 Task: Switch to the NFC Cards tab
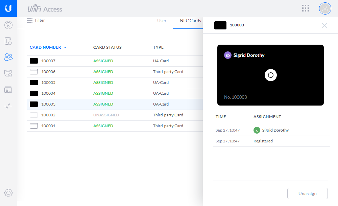[190, 21]
